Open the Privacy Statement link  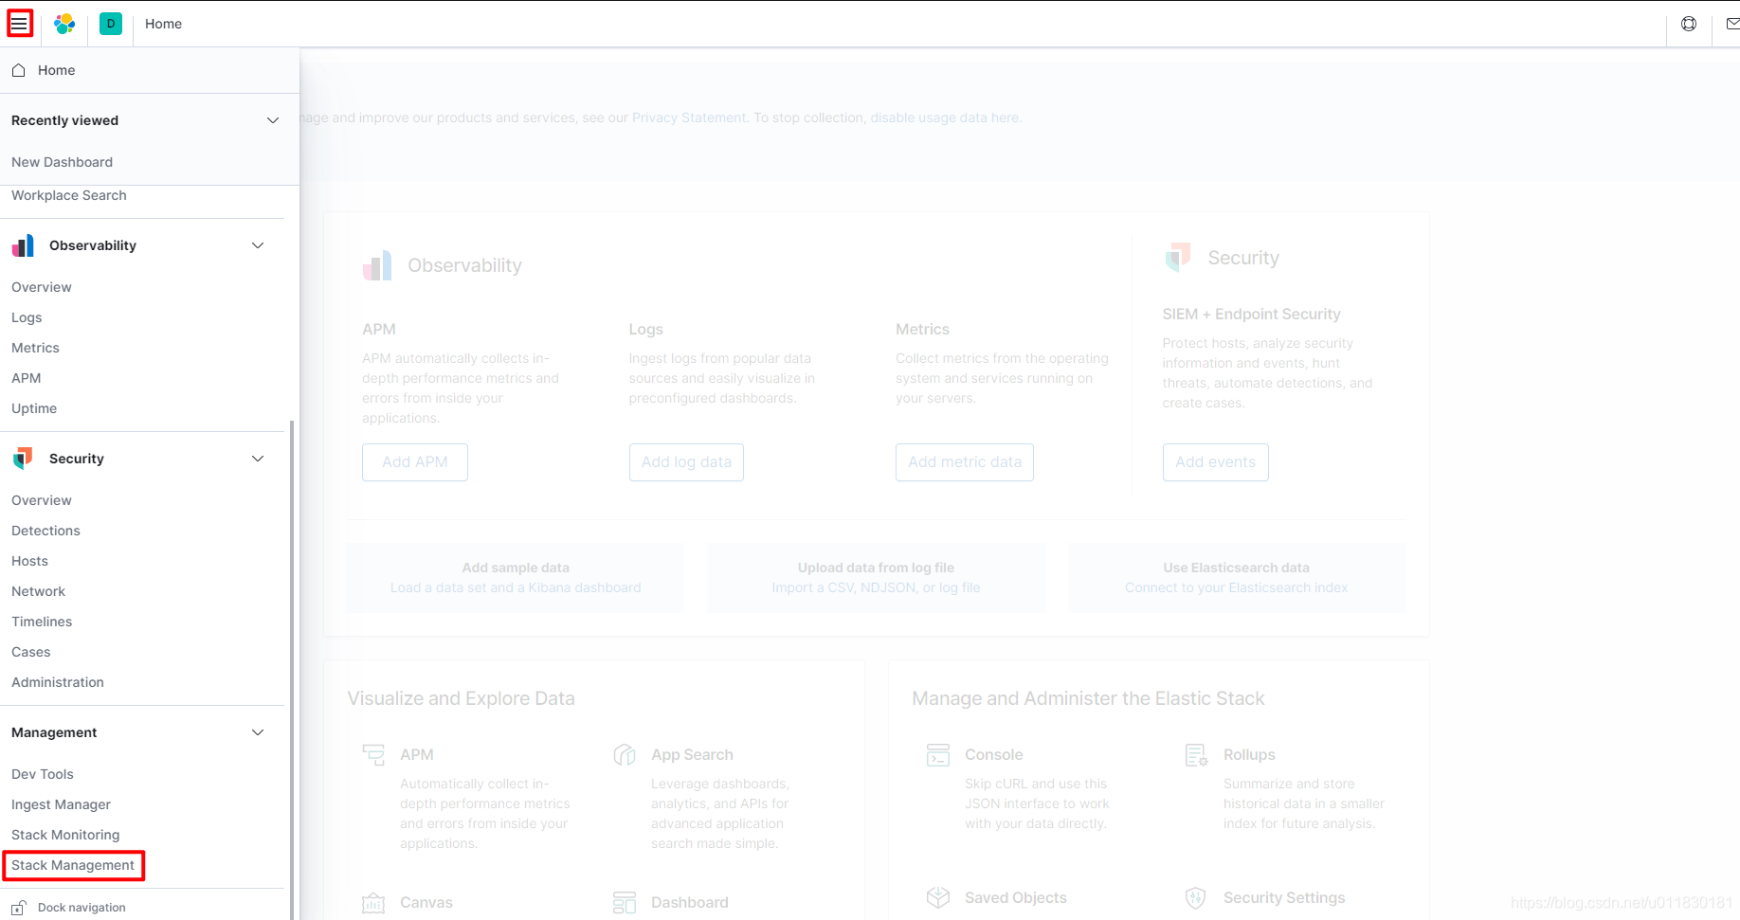point(689,117)
